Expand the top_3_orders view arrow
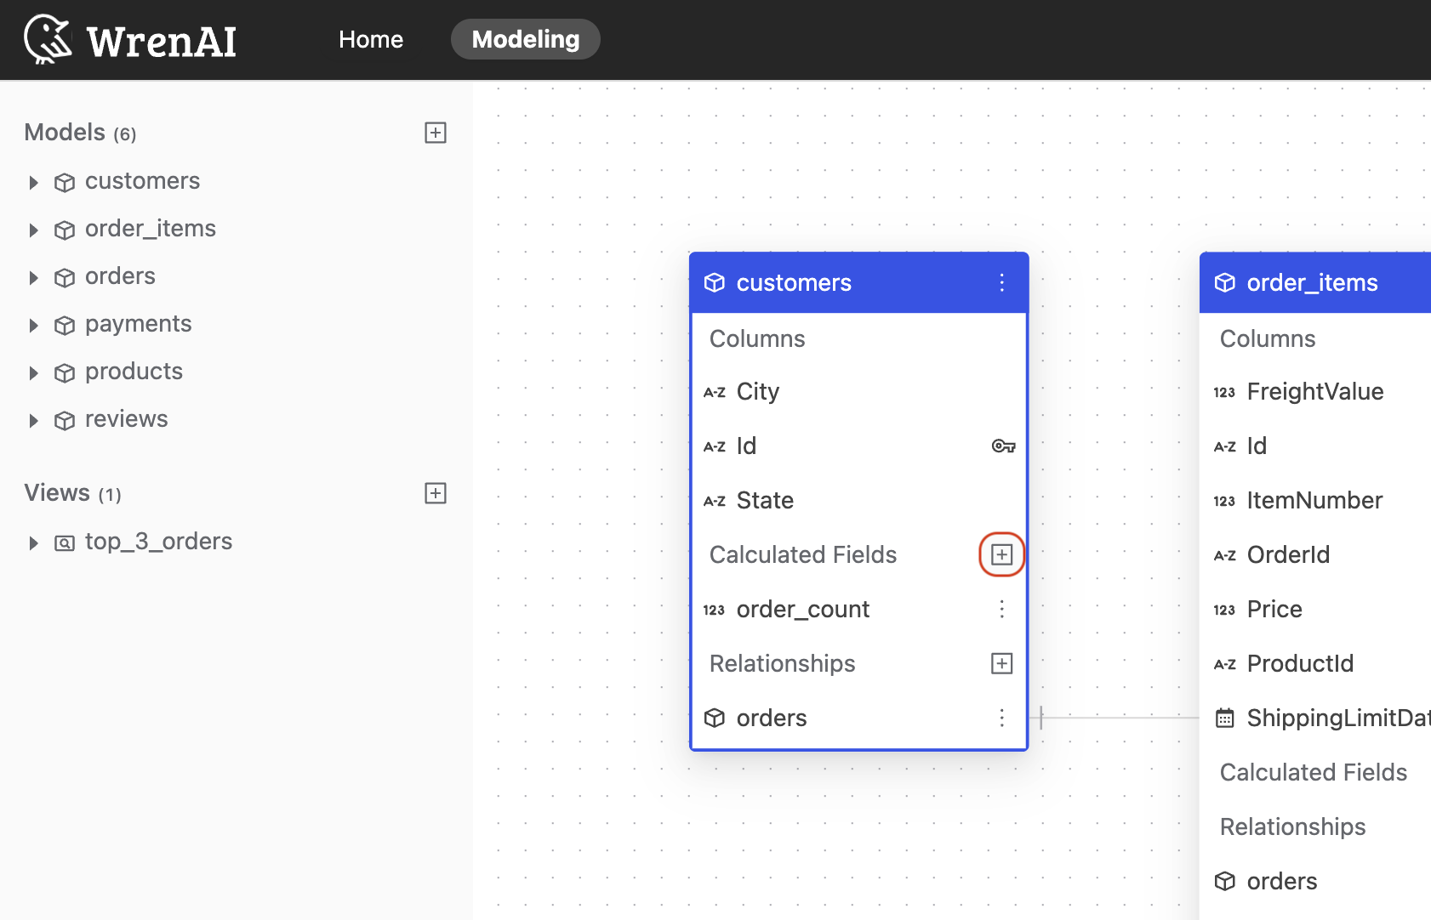 [33, 542]
